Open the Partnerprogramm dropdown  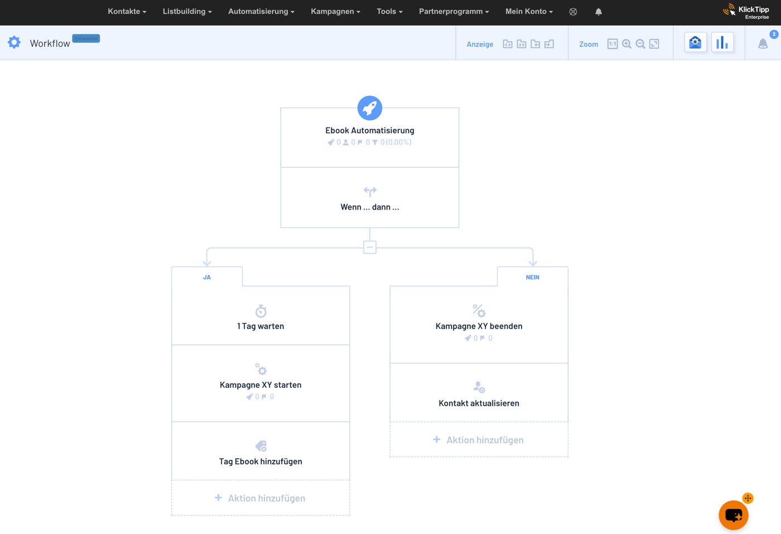coord(454,12)
